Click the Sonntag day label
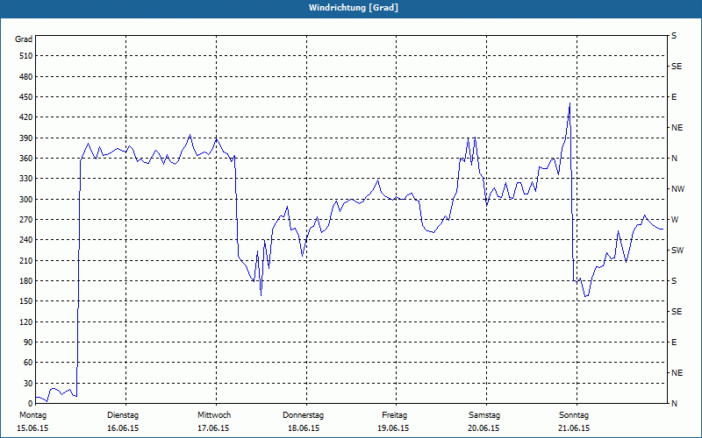The width and height of the screenshot is (702, 438). click(x=574, y=415)
